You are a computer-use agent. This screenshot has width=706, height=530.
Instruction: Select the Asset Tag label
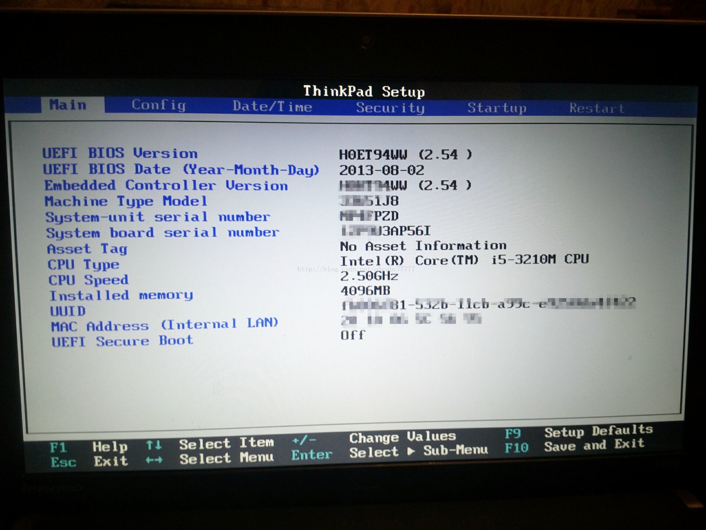87,249
